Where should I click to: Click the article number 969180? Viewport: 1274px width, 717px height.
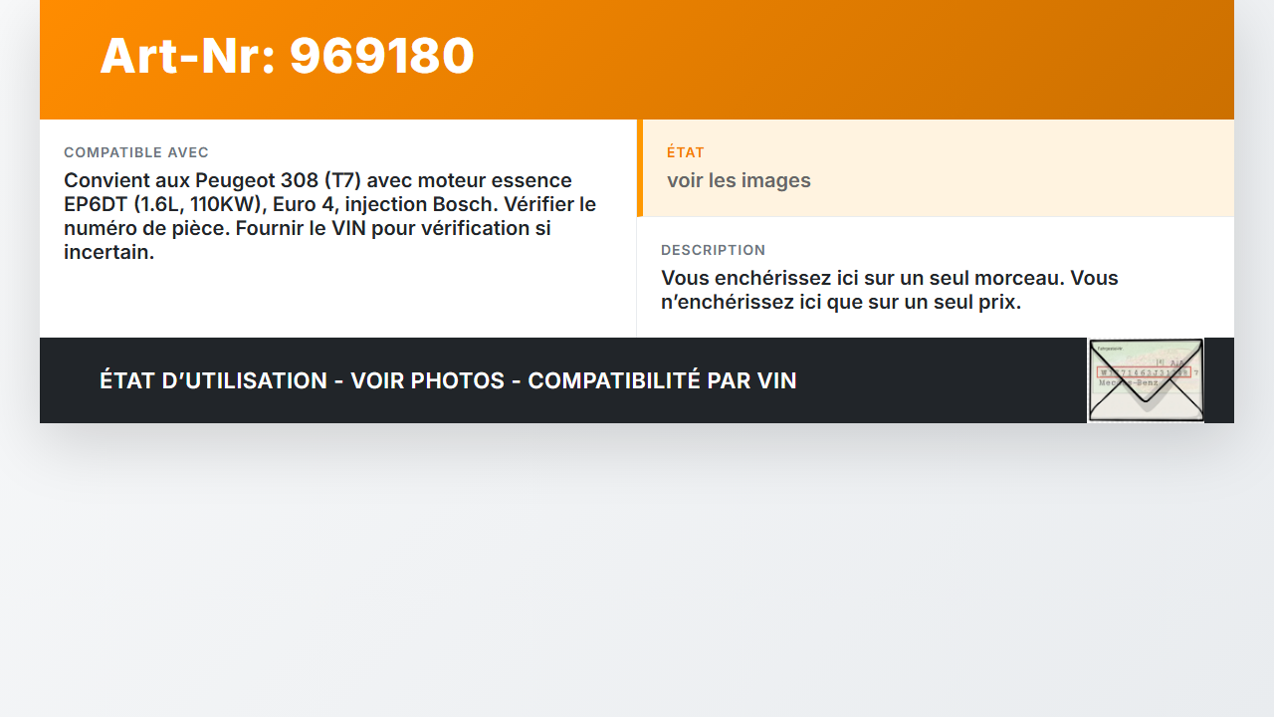point(382,56)
